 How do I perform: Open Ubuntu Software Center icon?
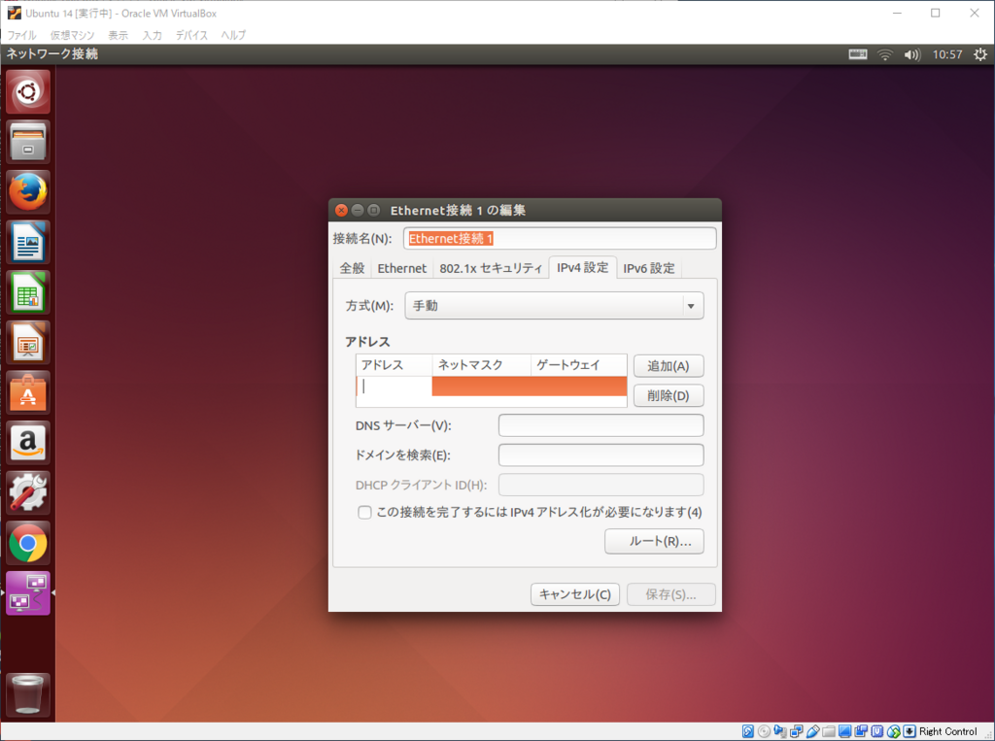[28, 392]
